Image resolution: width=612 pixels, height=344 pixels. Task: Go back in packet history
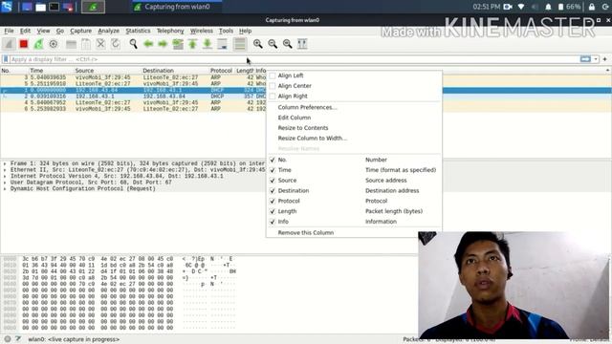148,44
